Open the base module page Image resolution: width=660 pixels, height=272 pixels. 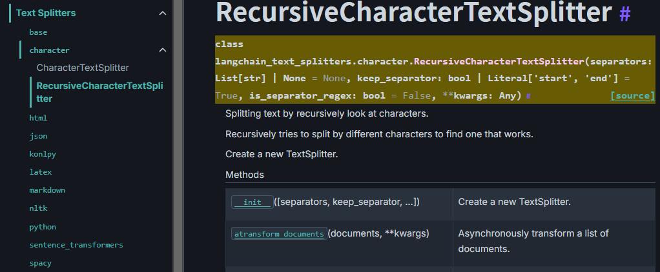point(38,32)
